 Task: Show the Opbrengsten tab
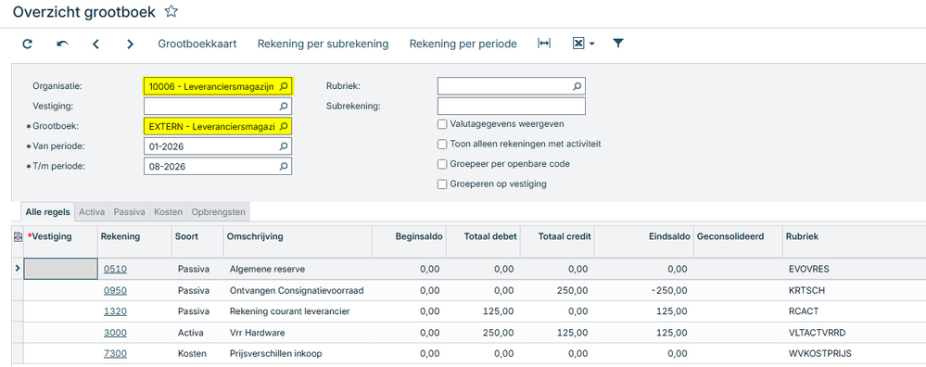[218, 211]
